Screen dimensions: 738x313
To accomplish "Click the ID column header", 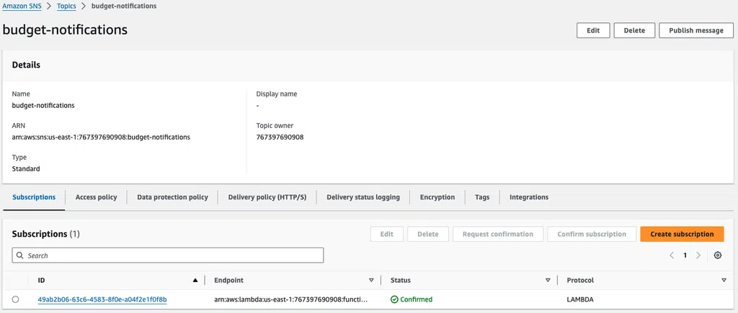I will 41,280.
